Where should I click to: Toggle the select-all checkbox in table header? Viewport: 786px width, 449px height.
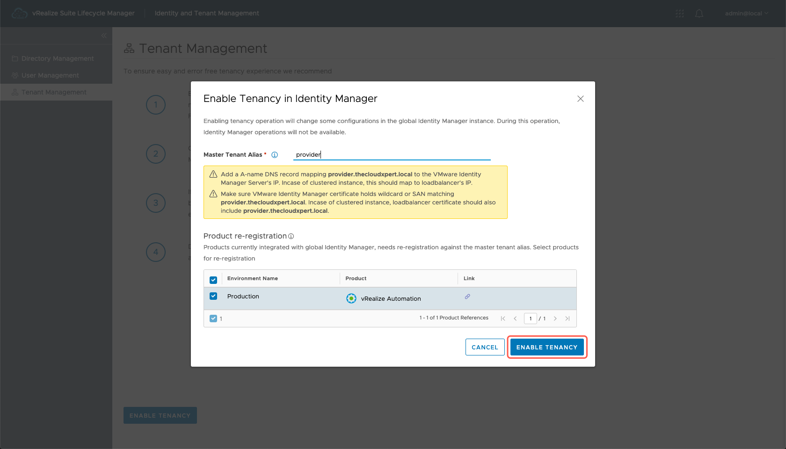213,280
